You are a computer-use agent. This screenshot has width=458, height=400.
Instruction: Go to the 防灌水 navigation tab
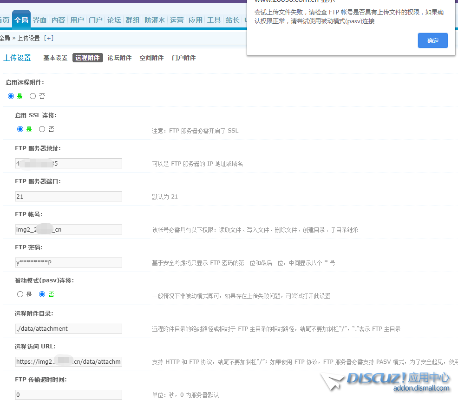pos(154,20)
